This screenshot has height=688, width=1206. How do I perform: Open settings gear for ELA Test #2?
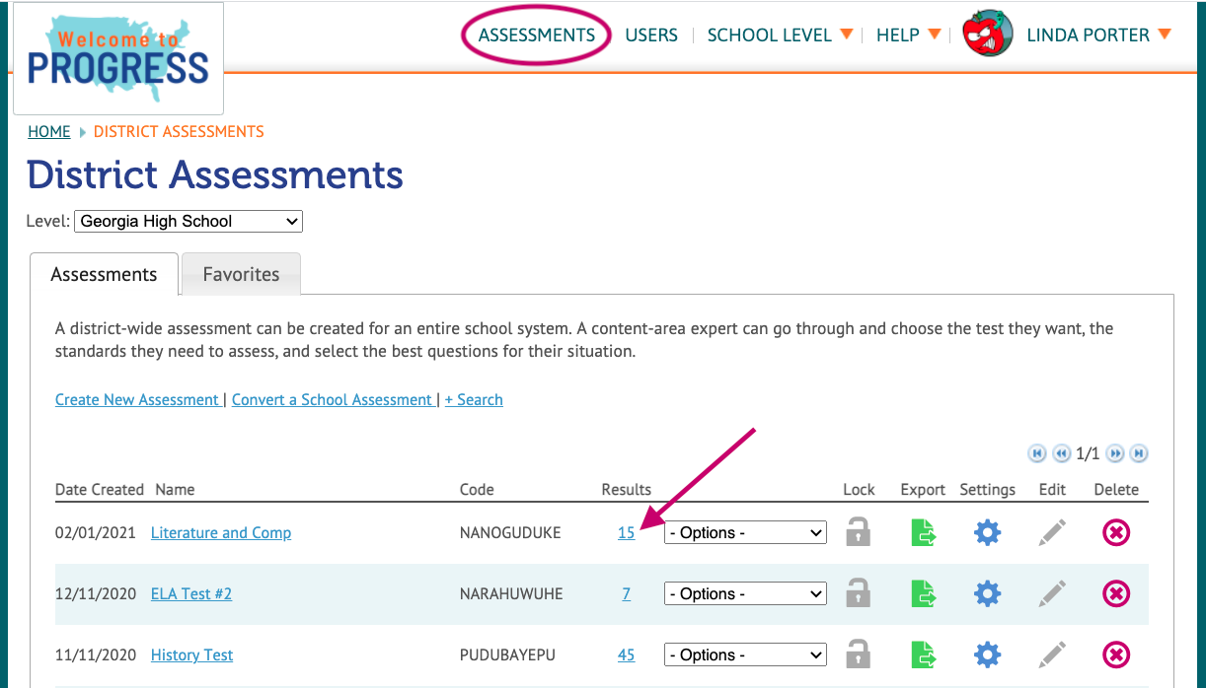point(987,593)
